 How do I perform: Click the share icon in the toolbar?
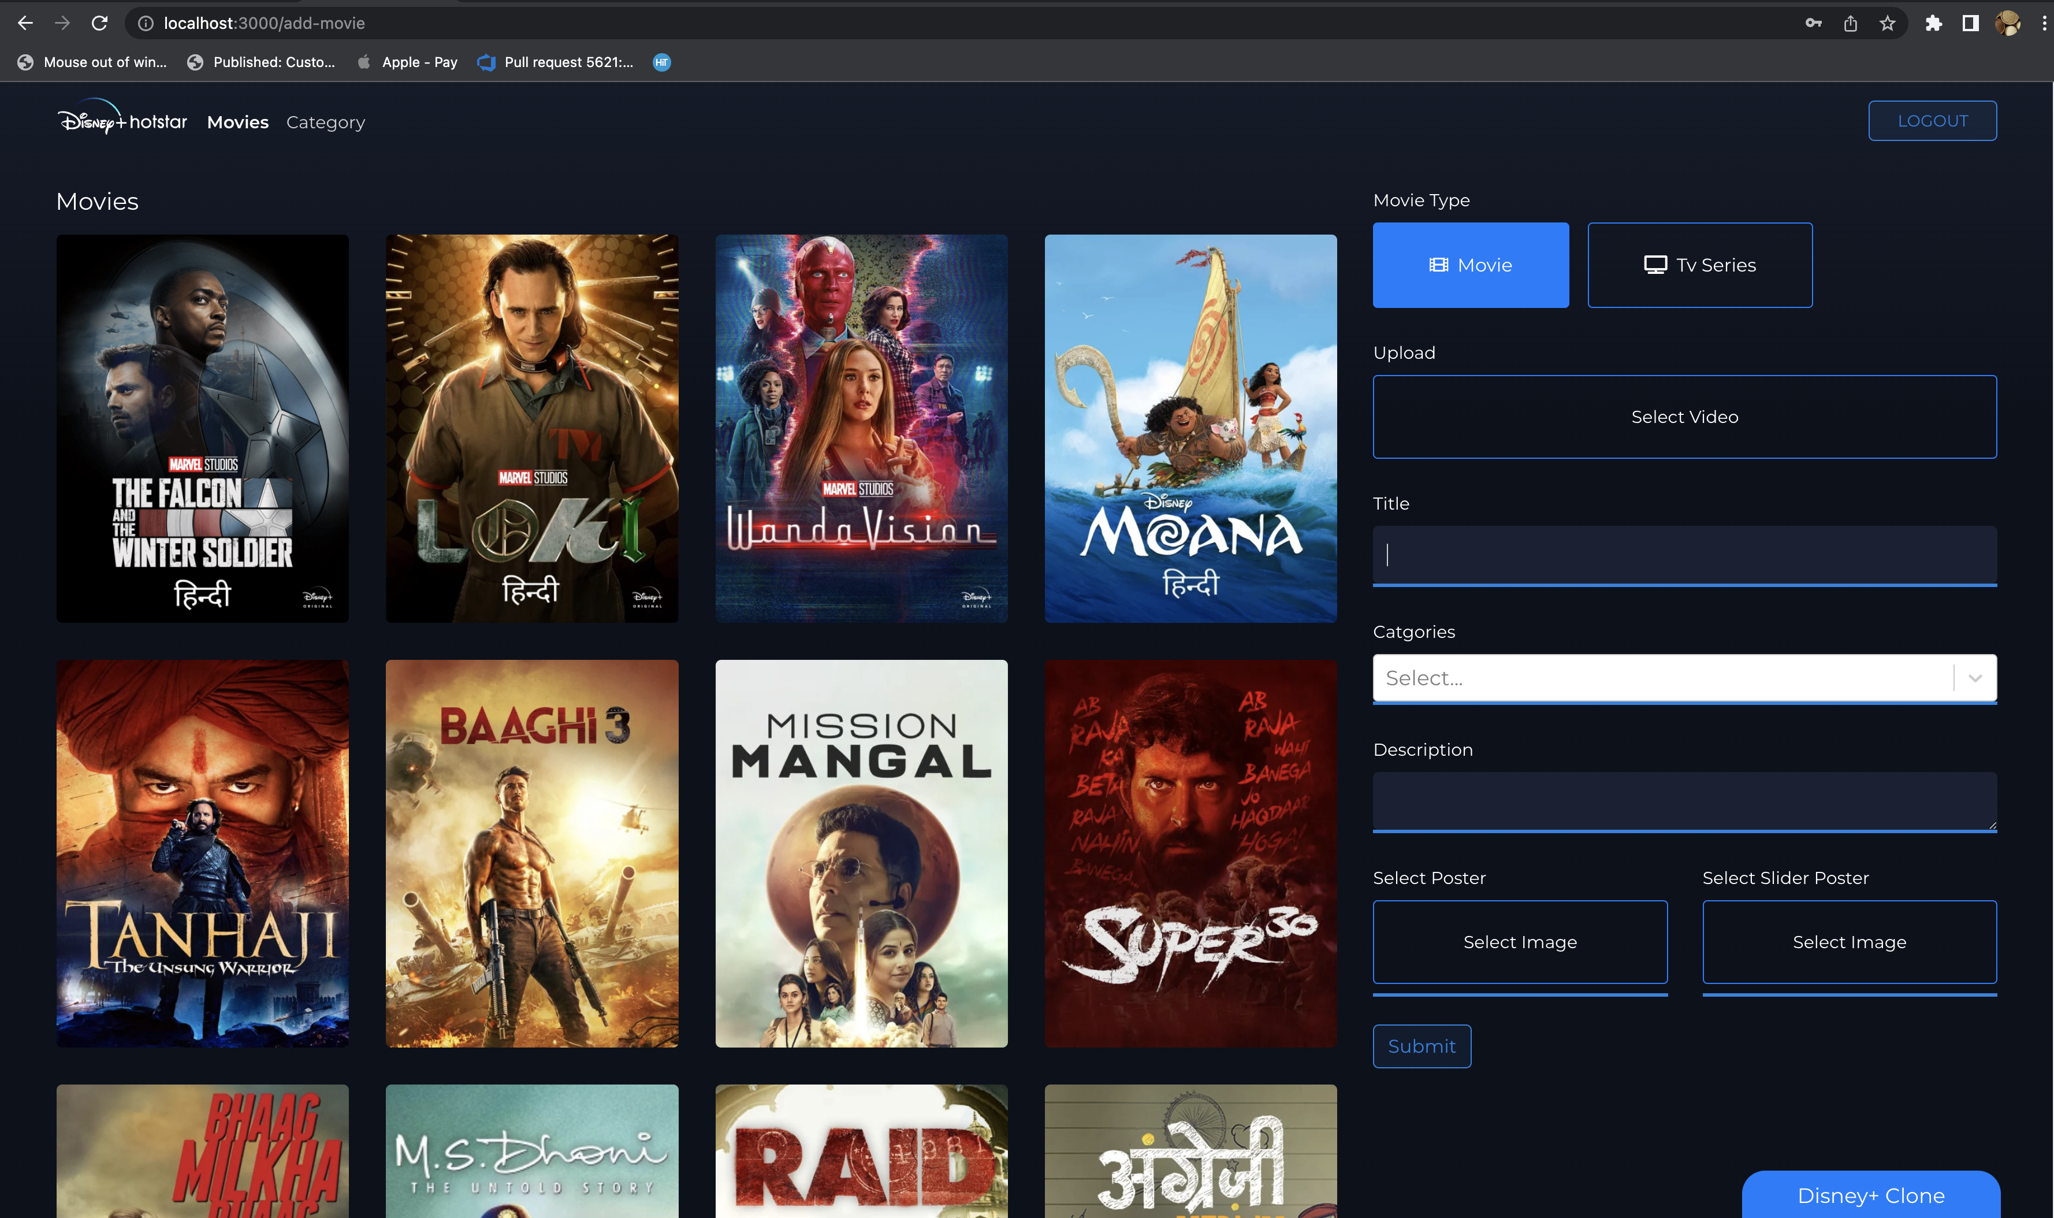(1850, 22)
